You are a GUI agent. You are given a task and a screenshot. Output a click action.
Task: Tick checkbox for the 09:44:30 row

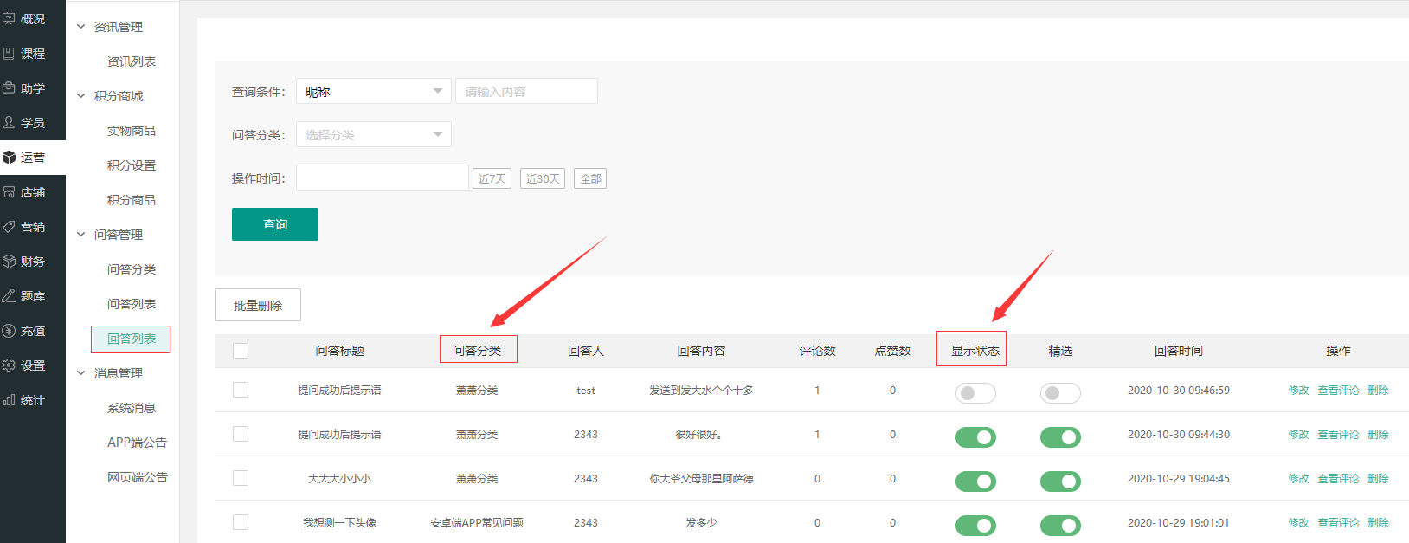pos(241,434)
